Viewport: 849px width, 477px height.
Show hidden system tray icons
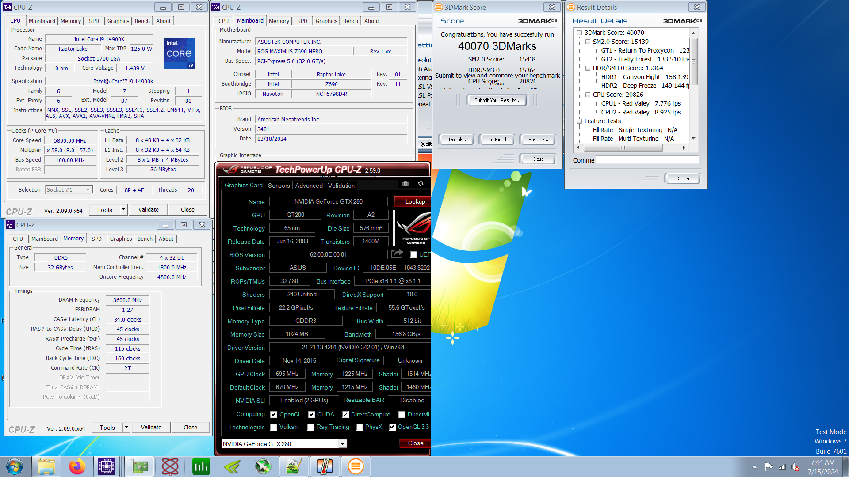point(754,467)
